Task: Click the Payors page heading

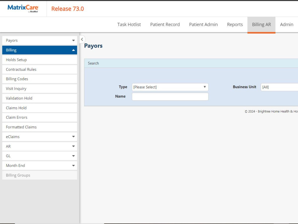Action: (x=93, y=46)
